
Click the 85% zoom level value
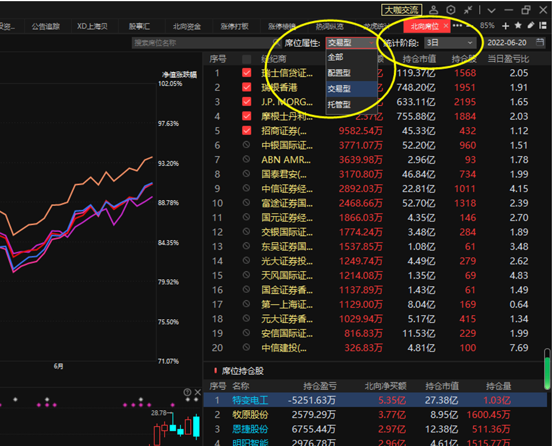[487, 26]
